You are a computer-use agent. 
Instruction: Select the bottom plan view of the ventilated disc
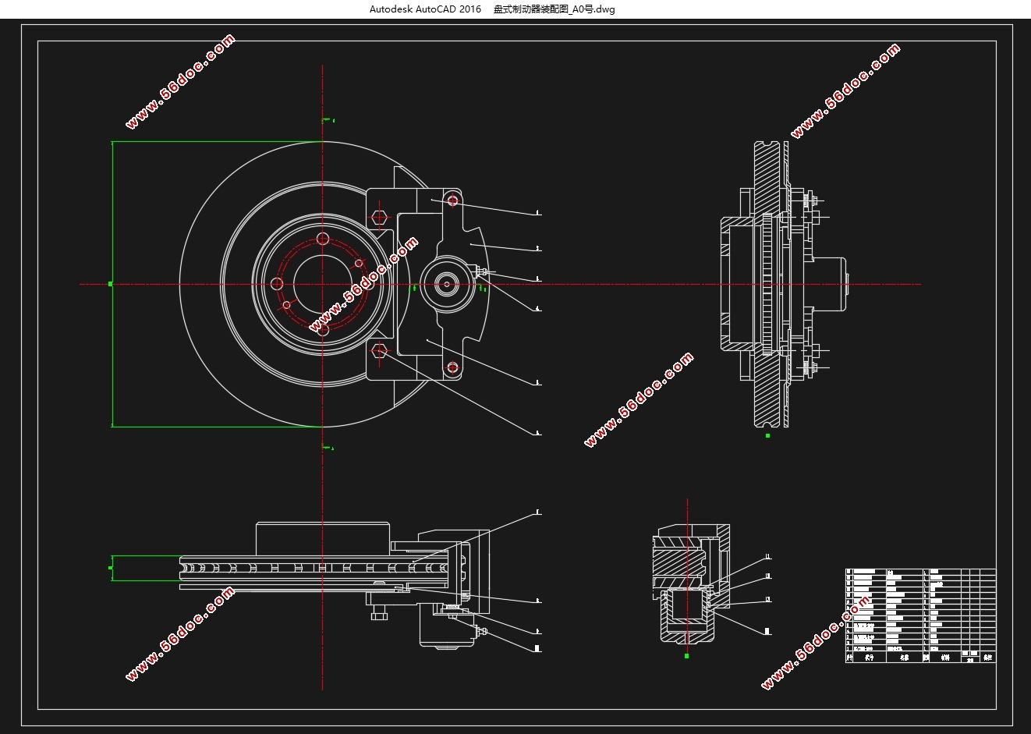[x=335, y=584]
